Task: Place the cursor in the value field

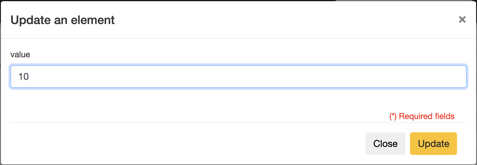Action: pyautogui.click(x=238, y=77)
